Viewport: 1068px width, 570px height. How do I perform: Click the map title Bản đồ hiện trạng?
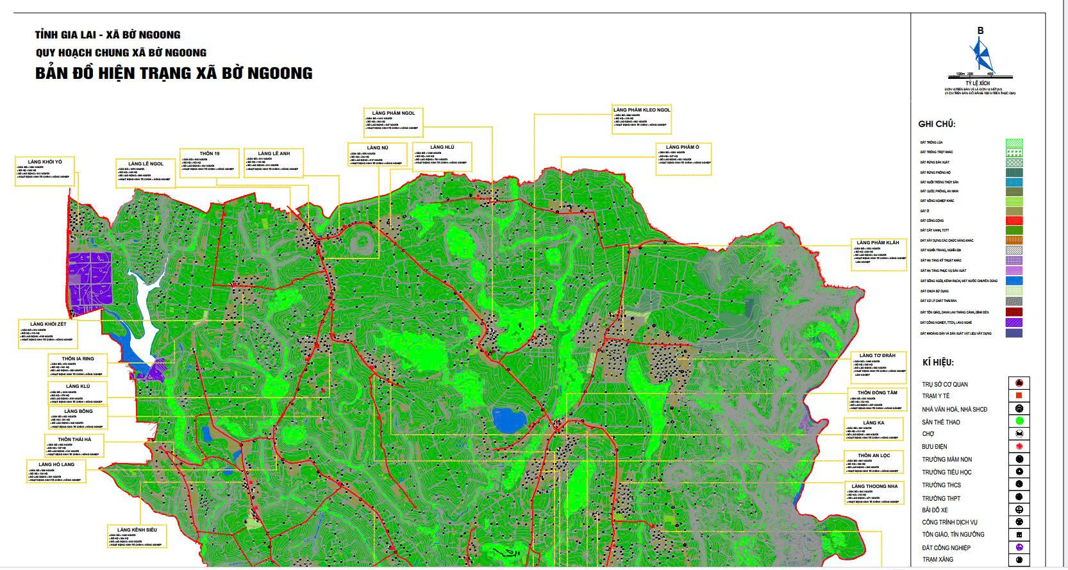174,73
